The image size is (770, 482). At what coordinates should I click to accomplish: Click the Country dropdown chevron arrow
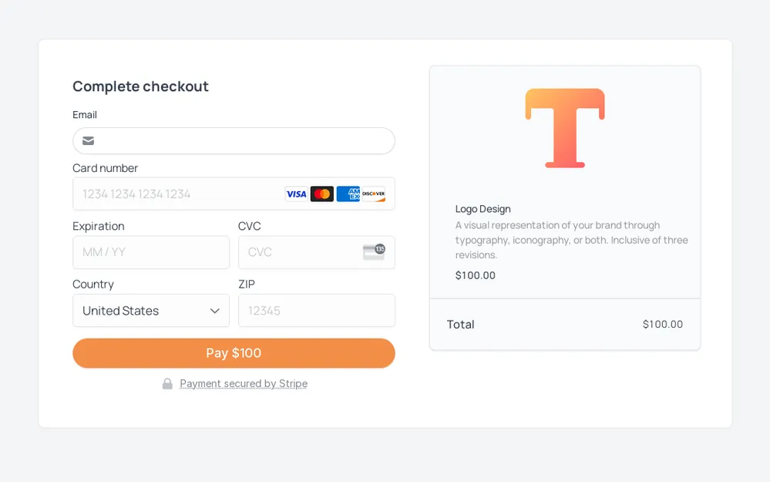pos(215,311)
